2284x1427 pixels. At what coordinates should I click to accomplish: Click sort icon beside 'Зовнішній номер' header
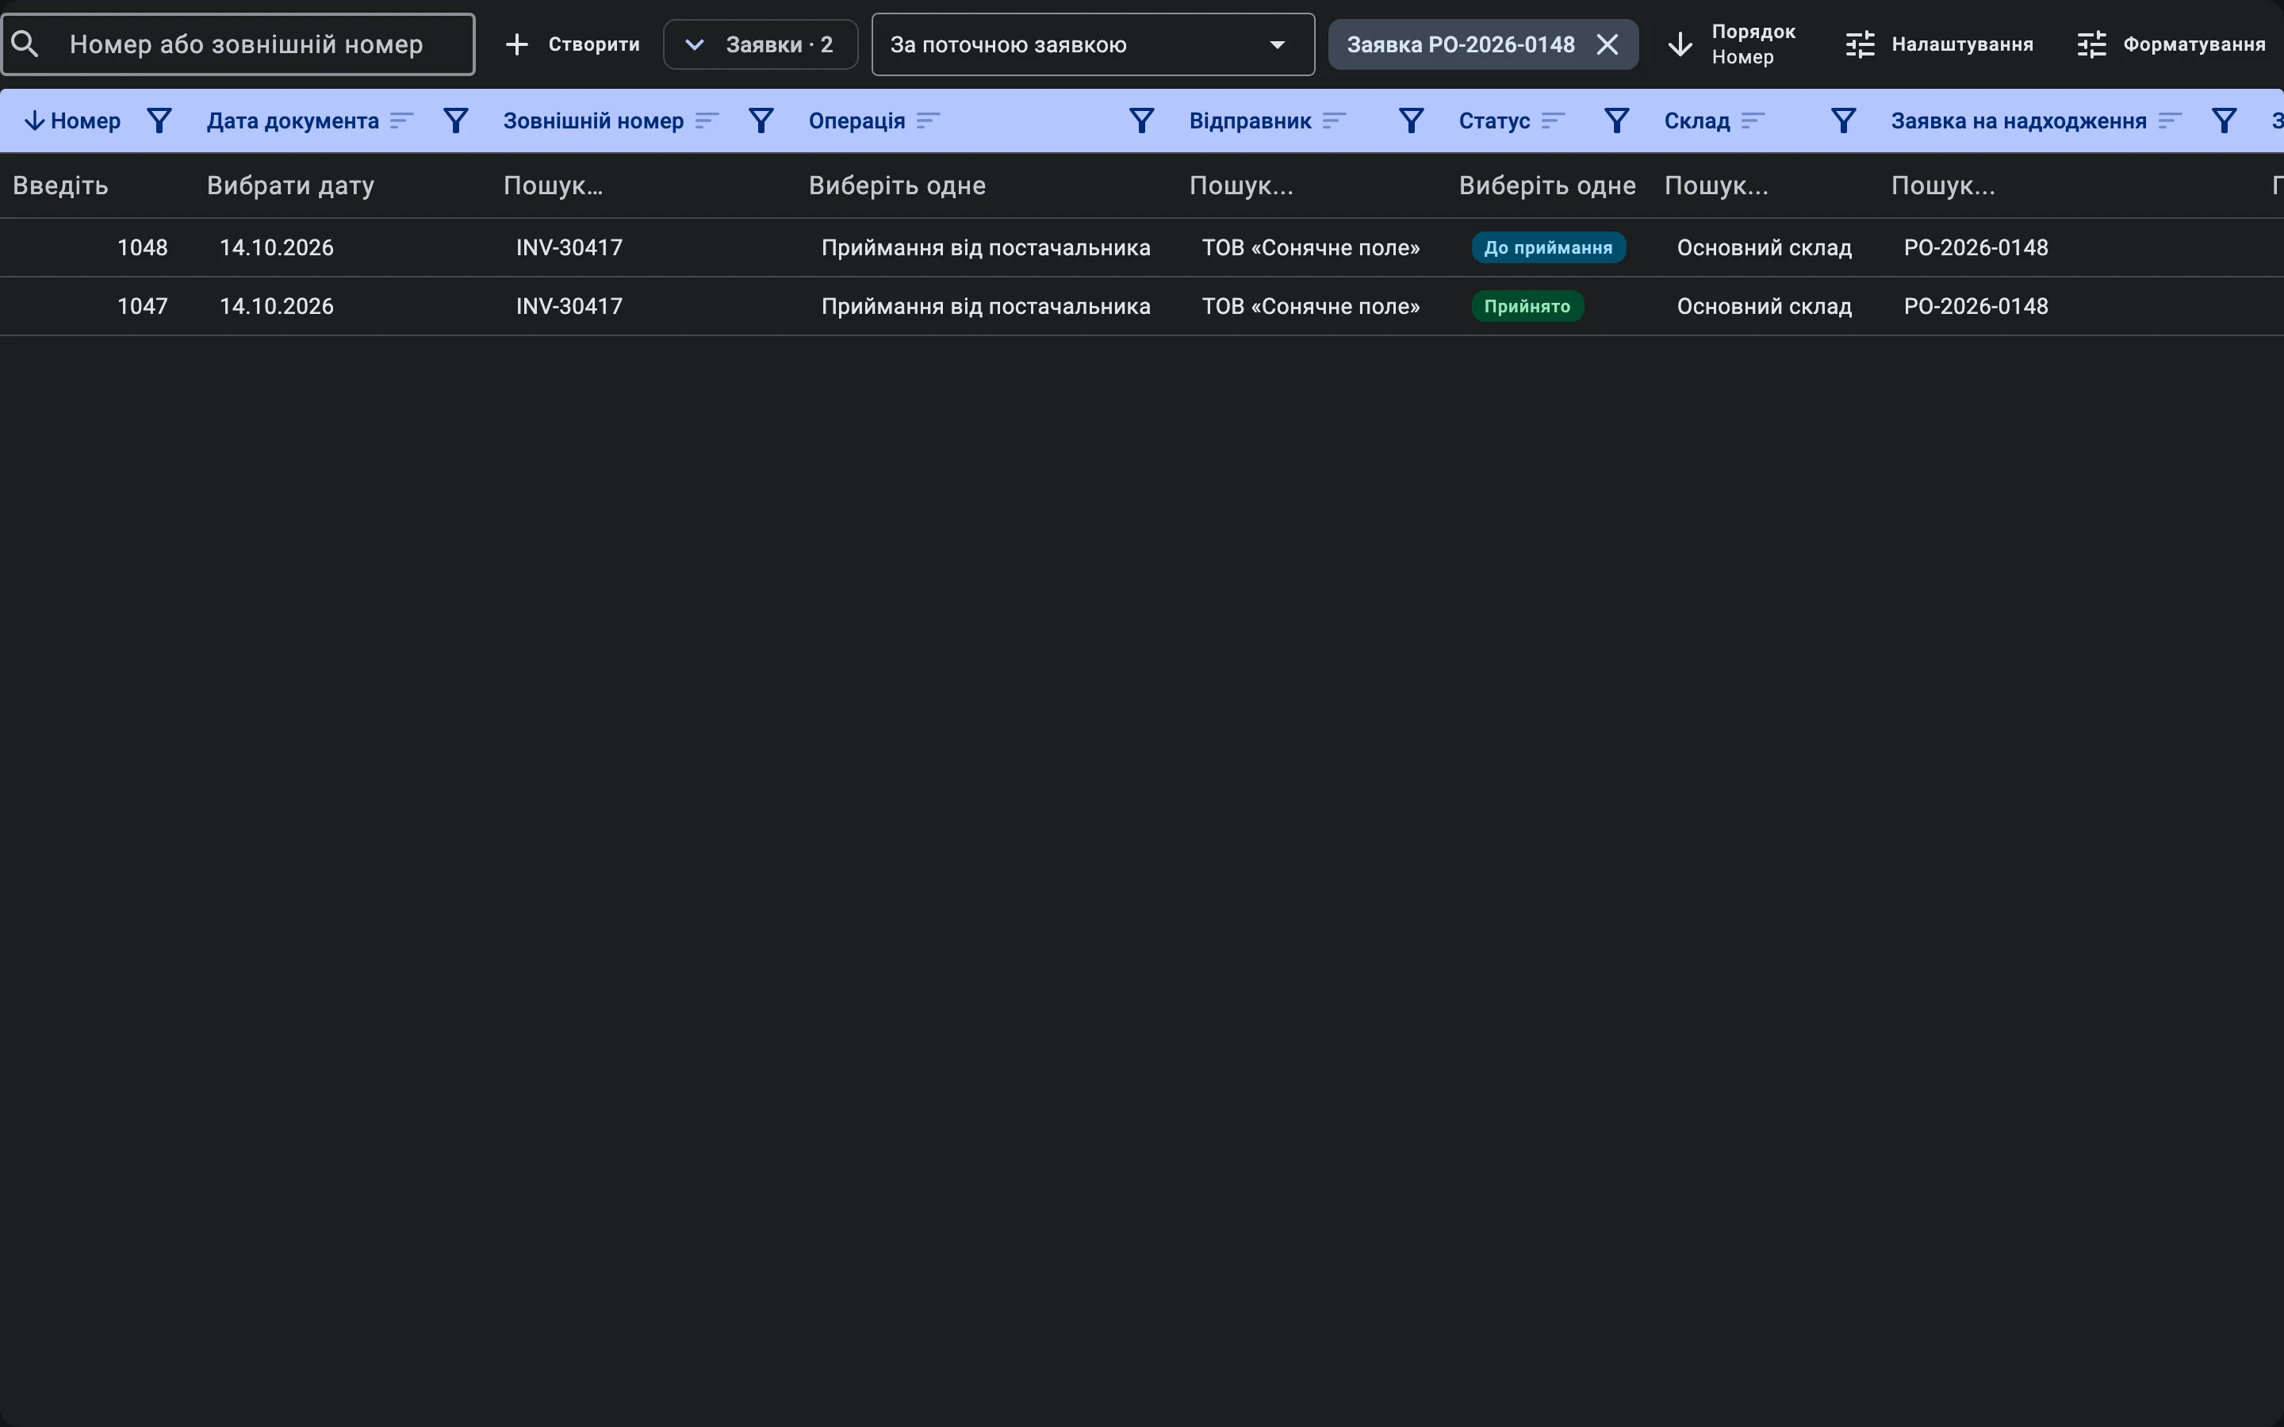[707, 121]
